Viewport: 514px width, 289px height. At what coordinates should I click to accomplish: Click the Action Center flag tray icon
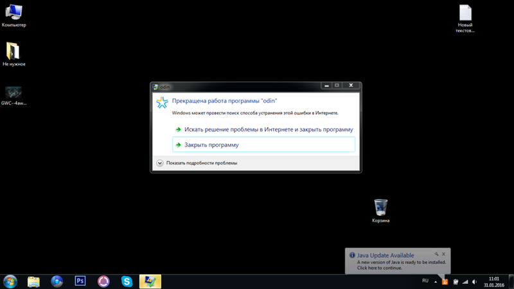456,282
